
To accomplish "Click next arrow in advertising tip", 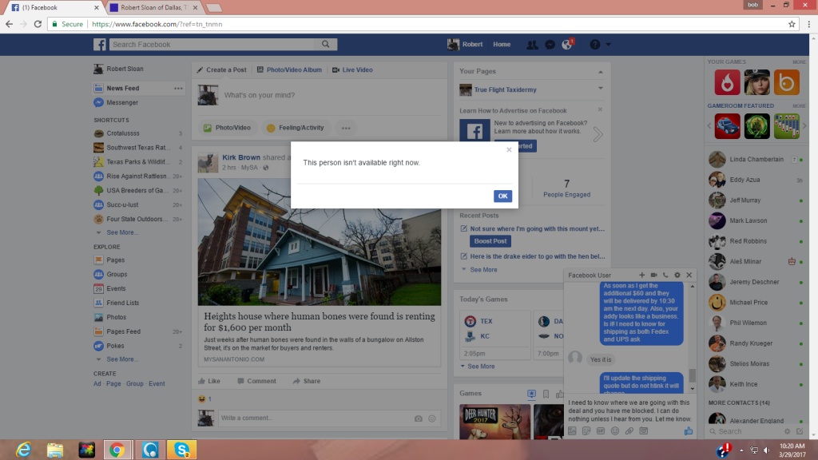I will click(598, 134).
